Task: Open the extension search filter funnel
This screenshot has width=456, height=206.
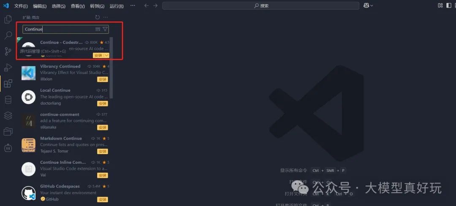Action: 105,29
